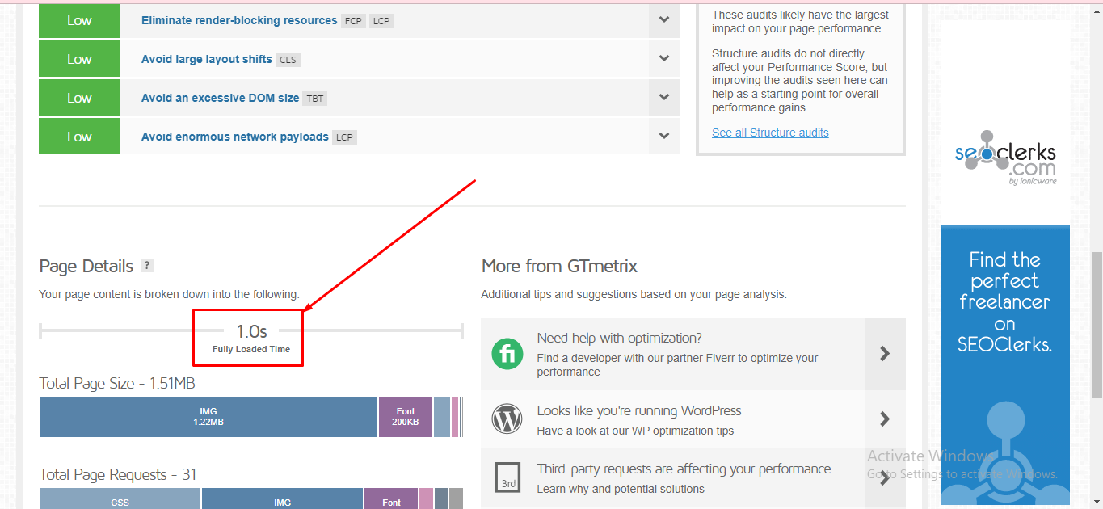This screenshot has width=1103, height=509.
Task: Expand 'Avoid enormous network payloads' chevron
Action: tap(663, 136)
